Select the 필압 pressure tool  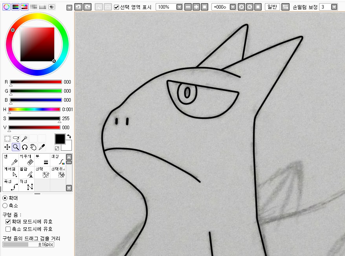pos(26,172)
